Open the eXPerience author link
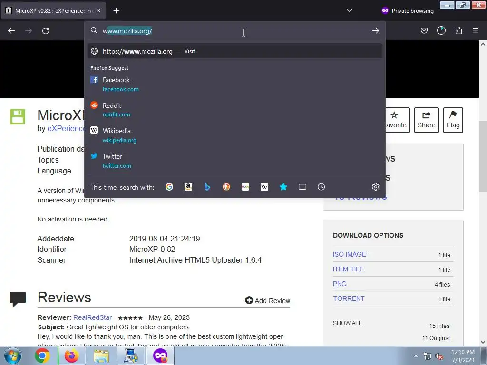The height and width of the screenshot is (365, 487). 66,128
